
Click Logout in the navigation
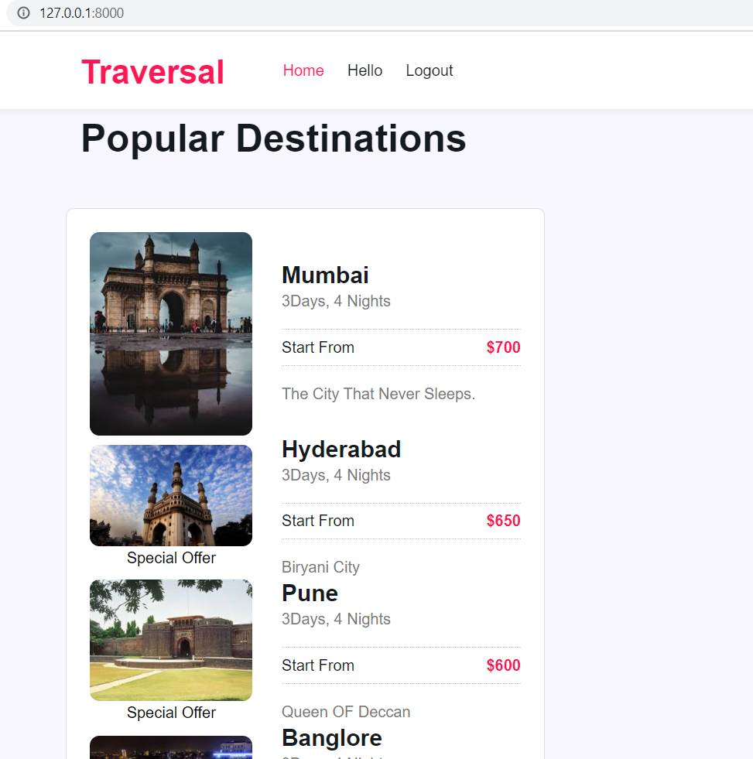(429, 70)
